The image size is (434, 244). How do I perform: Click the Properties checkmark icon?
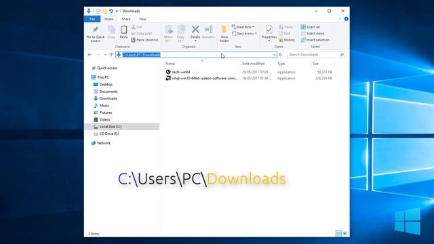[x=269, y=29]
